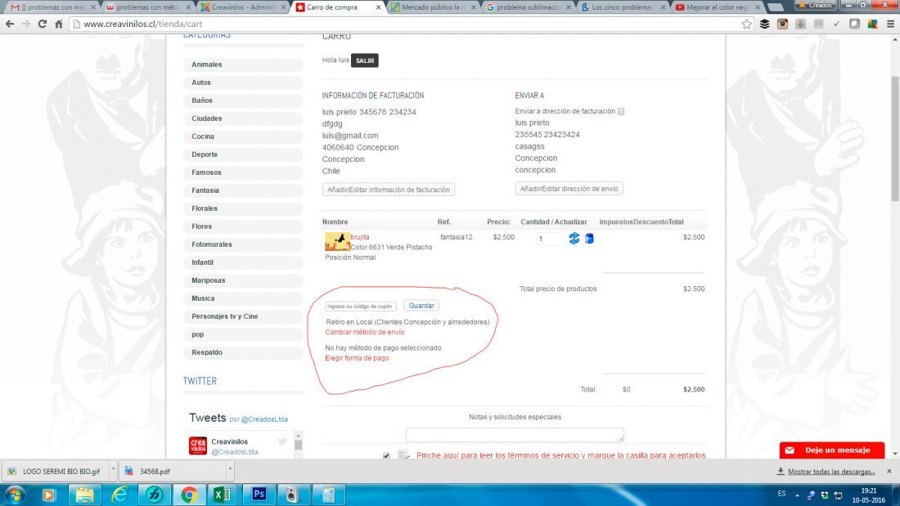Reload the page with the refresh icon

pos(42,24)
